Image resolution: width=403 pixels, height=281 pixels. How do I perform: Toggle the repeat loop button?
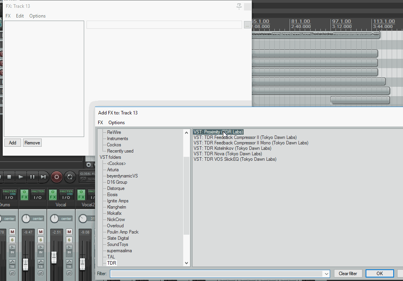point(70,177)
